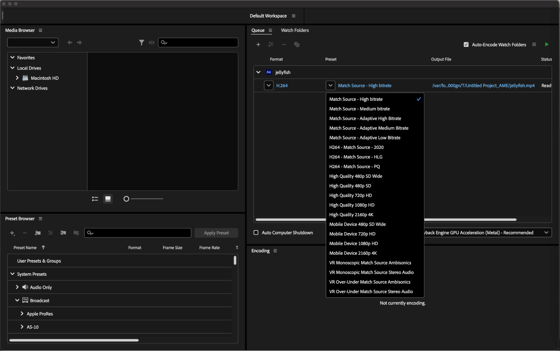Click the new preset plus icon in Preset Browser
This screenshot has width=560, height=351.
pyautogui.click(x=12, y=233)
